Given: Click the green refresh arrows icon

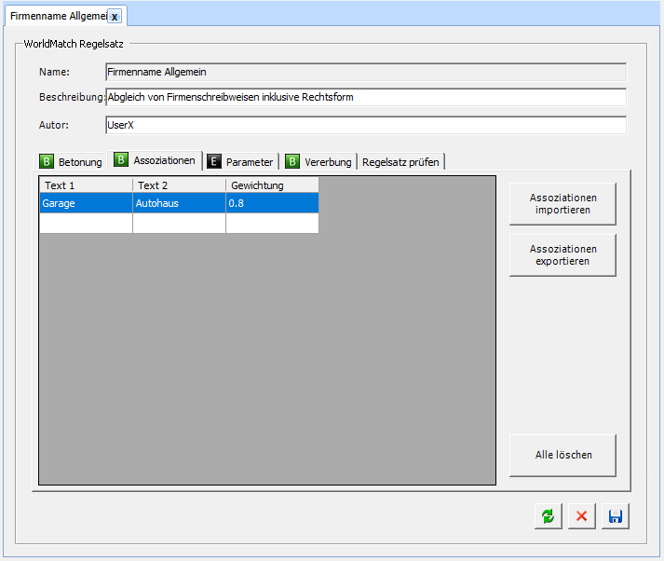Looking at the screenshot, I should (548, 516).
